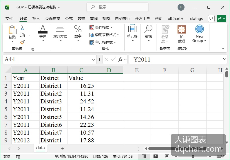230x160 pixels.
Task: Switch to Page Layout view in status bar
Action: click(156, 157)
